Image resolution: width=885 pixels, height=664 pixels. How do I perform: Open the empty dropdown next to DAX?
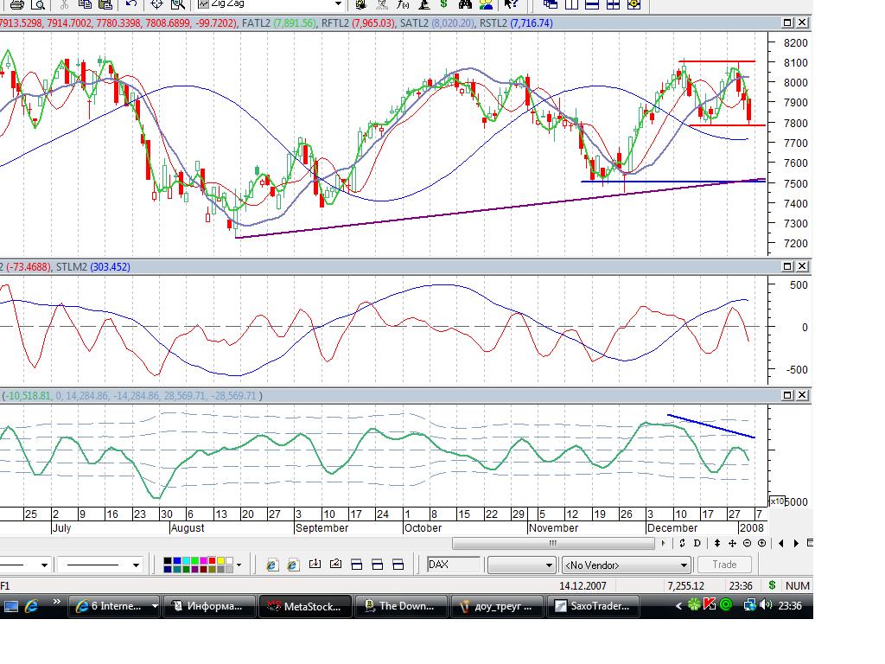coord(521,565)
